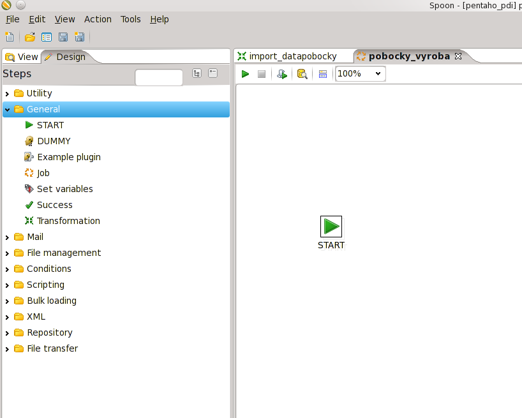
Task: Click the Explore repository toolbar icon
Action: [x=47, y=37]
